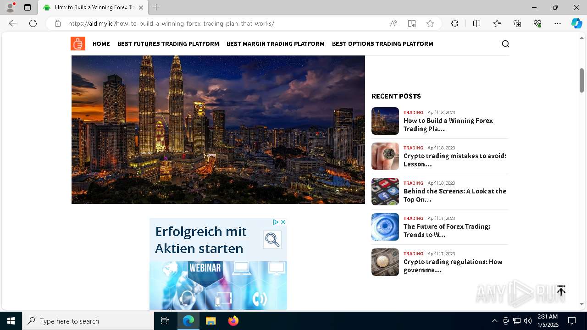
Task: Open volume control in tray
Action: tap(528, 321)
